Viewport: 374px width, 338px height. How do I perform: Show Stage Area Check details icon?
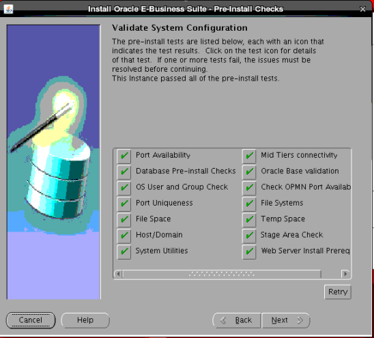tap(249, 236)
